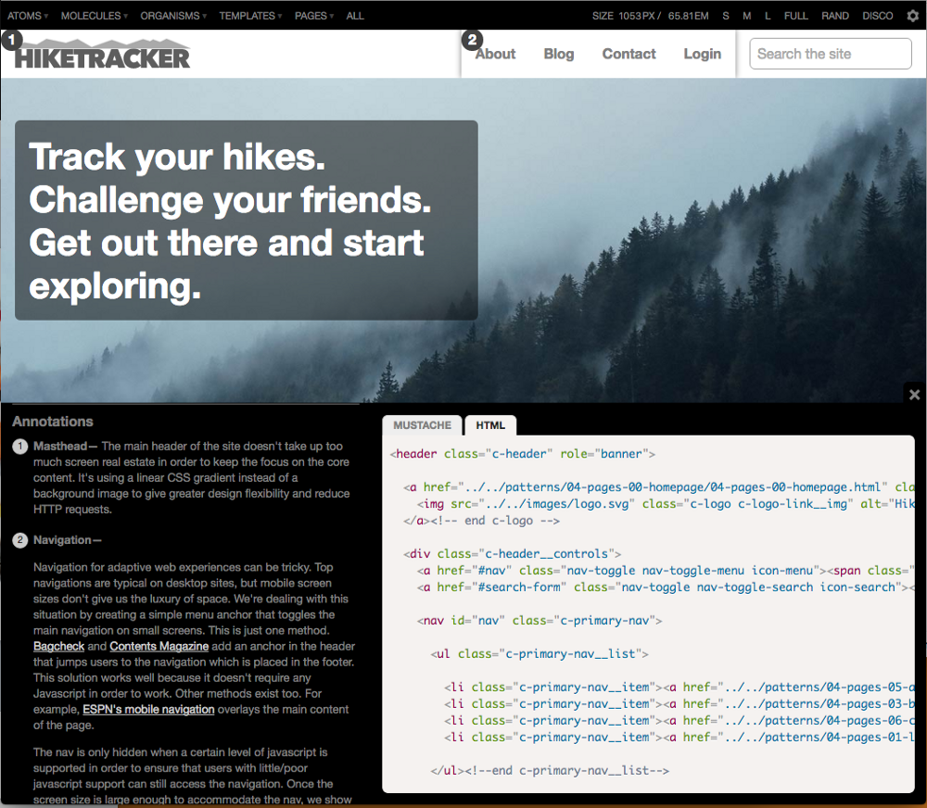927x808 pixels.
Task: Click the end c-primary-nav__list closing line
Action: pyautogui.click(x=550, y=771)
